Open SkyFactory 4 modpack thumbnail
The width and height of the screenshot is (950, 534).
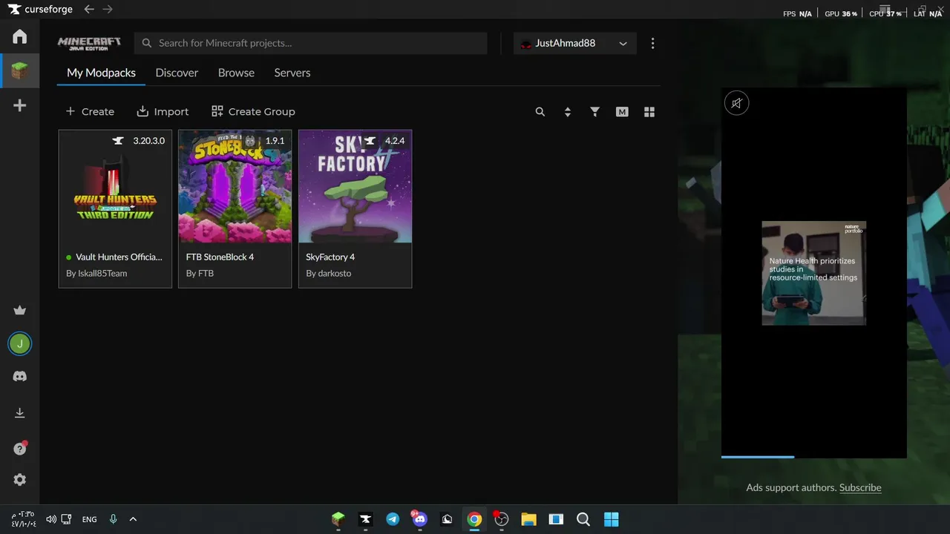coord(355,187)
